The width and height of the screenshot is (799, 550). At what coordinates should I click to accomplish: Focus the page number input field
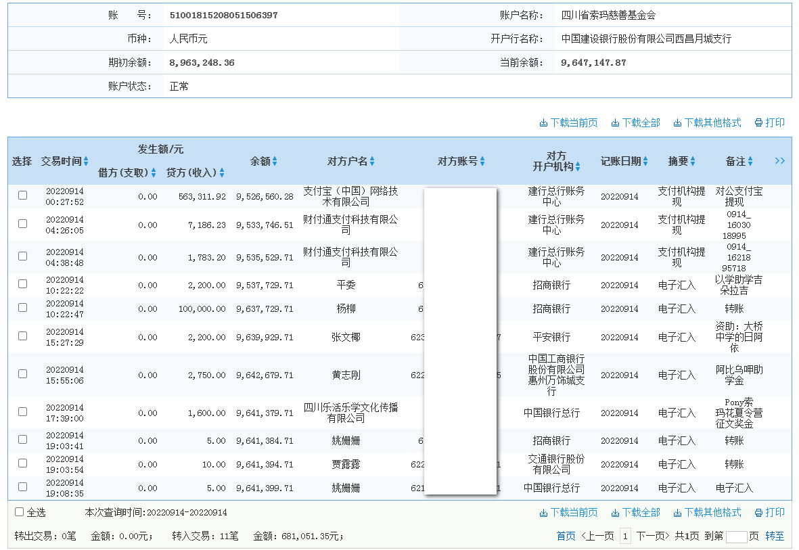click(736, 536)
